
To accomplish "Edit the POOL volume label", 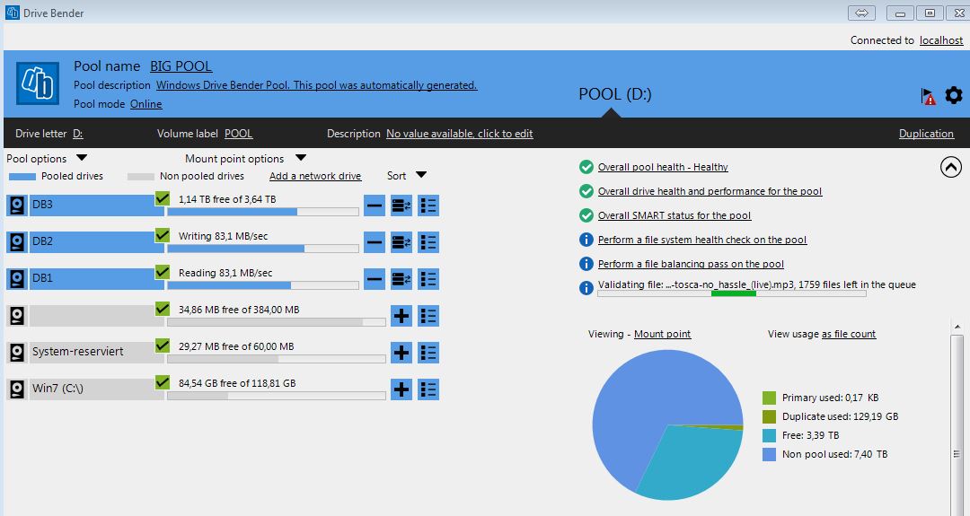I will 238,134.
